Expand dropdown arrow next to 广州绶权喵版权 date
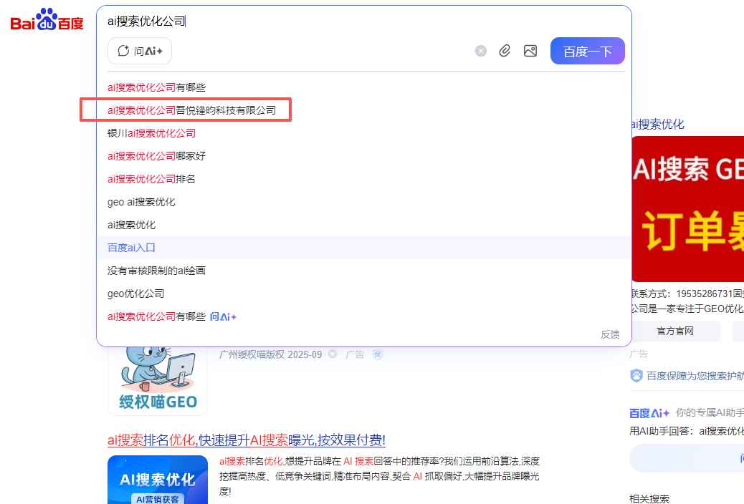This screenshot has width=744, height=504. pyautogui.click(x=333, y=354)
